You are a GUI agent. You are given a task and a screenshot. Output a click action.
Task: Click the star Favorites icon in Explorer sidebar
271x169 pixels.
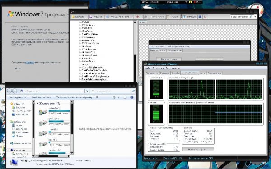coord(12,104)
